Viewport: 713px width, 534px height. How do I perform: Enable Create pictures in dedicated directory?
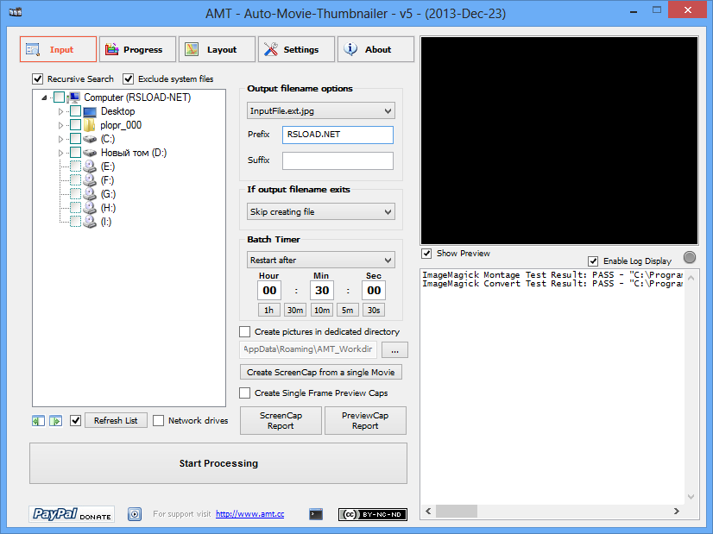click(245, 331)
